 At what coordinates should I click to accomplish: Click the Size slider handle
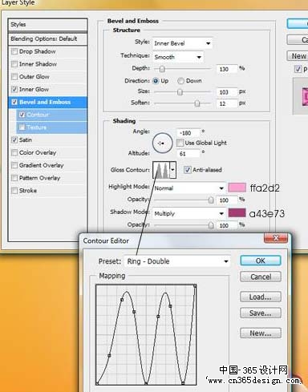click(x=180, y=92)
